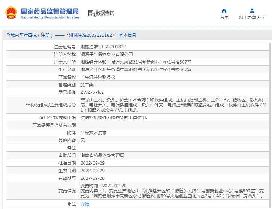The height and width of the screenshot is (209, 272).
Task: Click the 批准日期 value 2022-09-29
Action: (93, 163)
